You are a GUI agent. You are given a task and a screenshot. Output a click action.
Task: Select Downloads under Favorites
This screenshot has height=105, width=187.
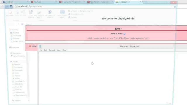[x=16, y=36]
